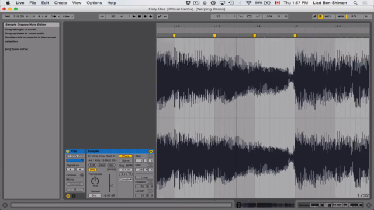Open the clip color dropdown
Image resolution: width=374 pixels, height=210 pixels.
pos(75,160)
